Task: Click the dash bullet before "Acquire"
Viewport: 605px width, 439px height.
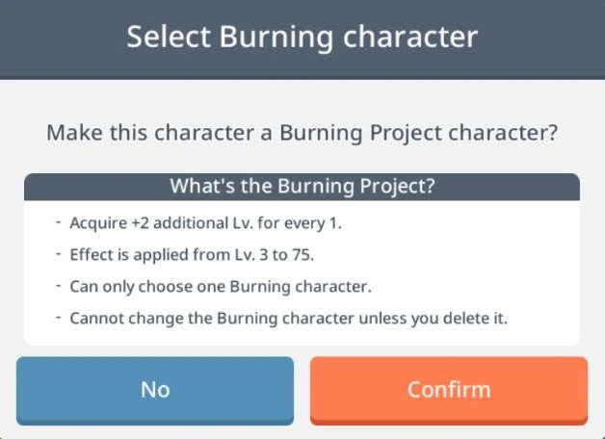Action: coord(59,222)
